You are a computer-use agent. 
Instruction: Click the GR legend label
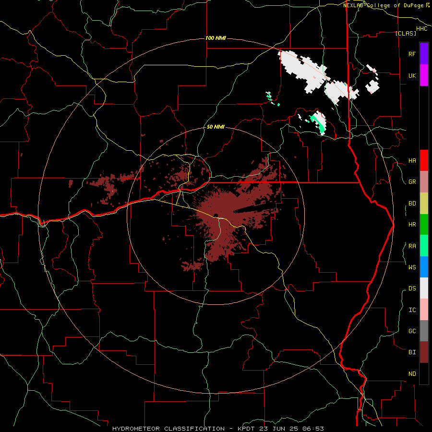412,182
